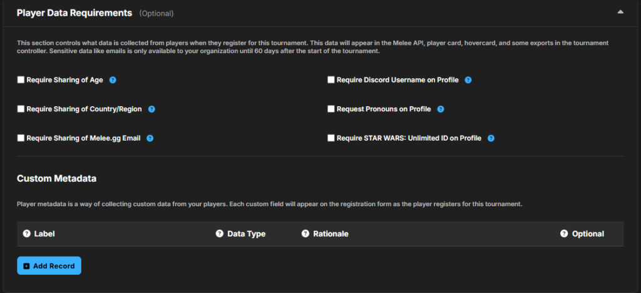Click question mark icon before Optional column
This screenshot has width=641, height=293.
pyautogui.click(x=564, y=234)
